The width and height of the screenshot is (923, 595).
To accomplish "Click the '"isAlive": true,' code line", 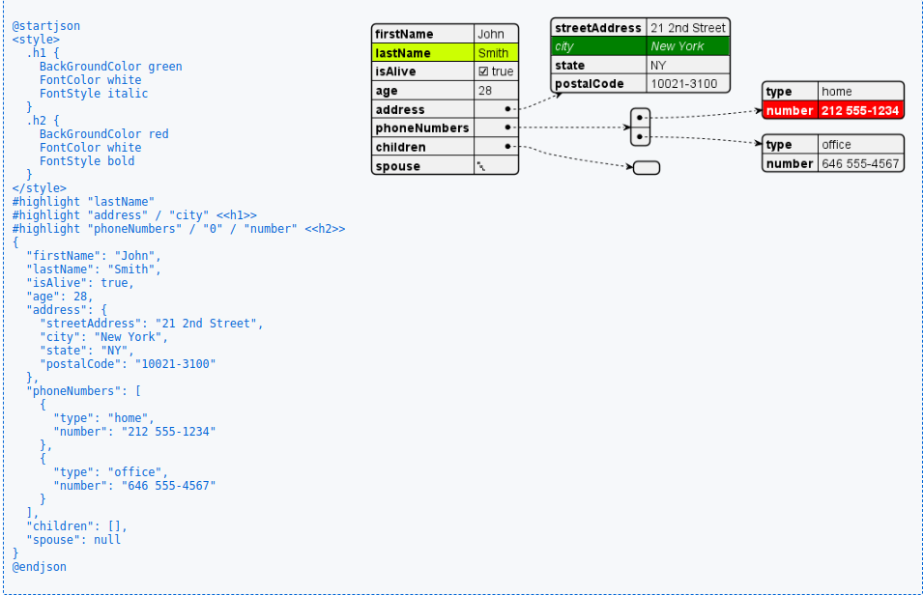I will click(x=80, y=283).
